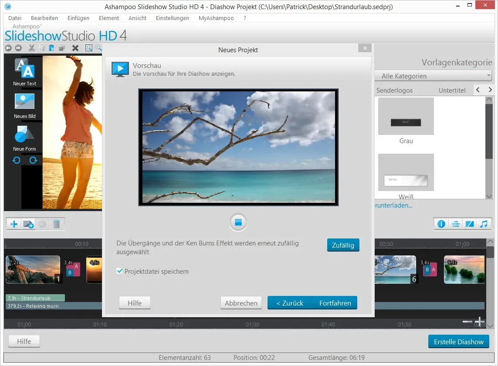This screenshot has height=366, width=498.
Task: Click Erstelle Diashow button
Action: pos(459,342)
